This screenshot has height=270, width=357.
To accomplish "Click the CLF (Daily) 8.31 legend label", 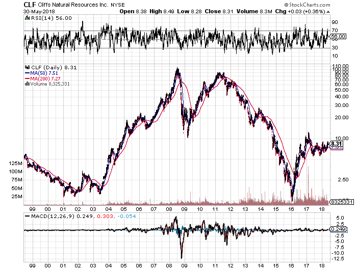I will tap(54, 68).
